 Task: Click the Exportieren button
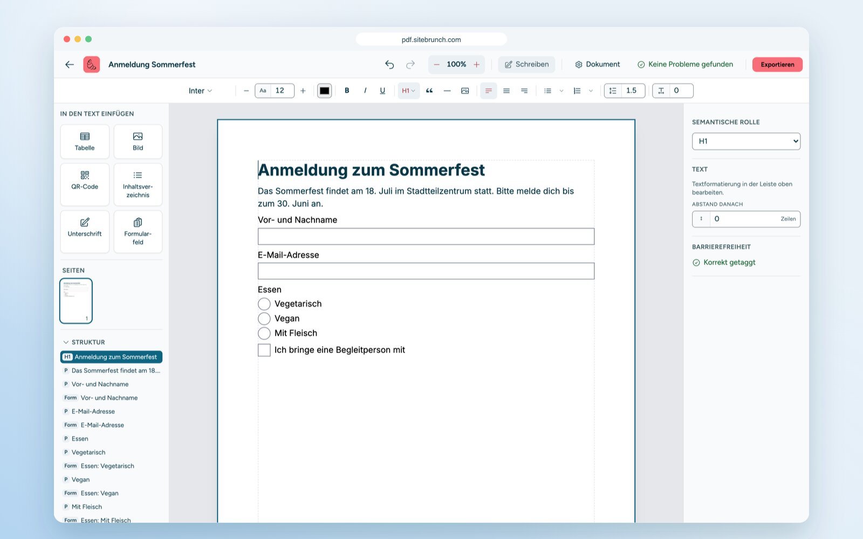pyautogui.click(x=777, y=64)
